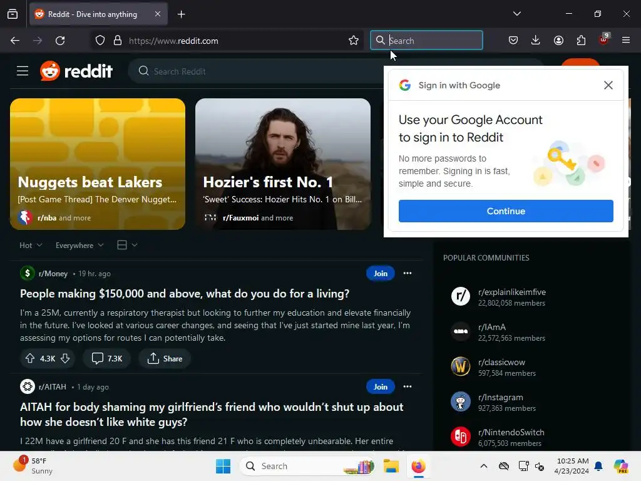Viewport: 641px width, 481px height.
Task: Open the AITAH body shaming post title
Action: tap(212, 415)
